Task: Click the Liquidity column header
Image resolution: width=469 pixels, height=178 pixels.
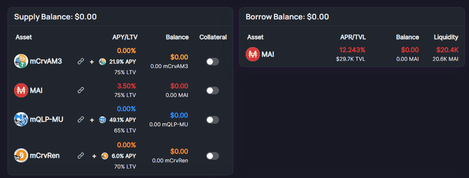Action: (446, 37)
